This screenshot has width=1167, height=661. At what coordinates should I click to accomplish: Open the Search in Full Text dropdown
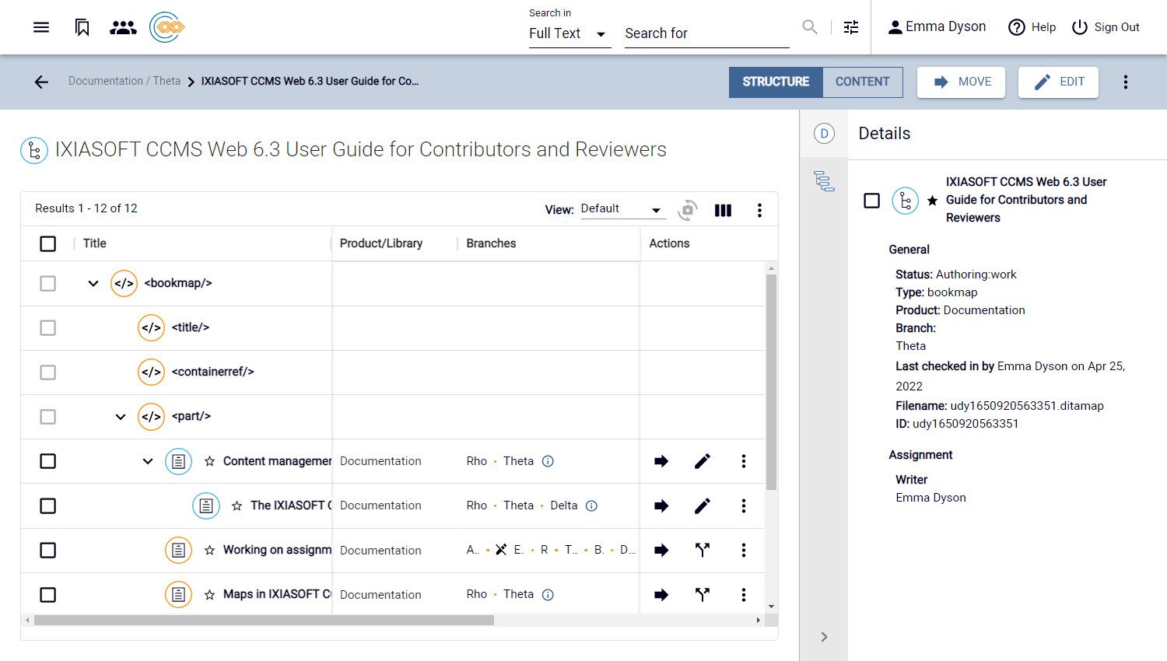(x=569, y=33)
